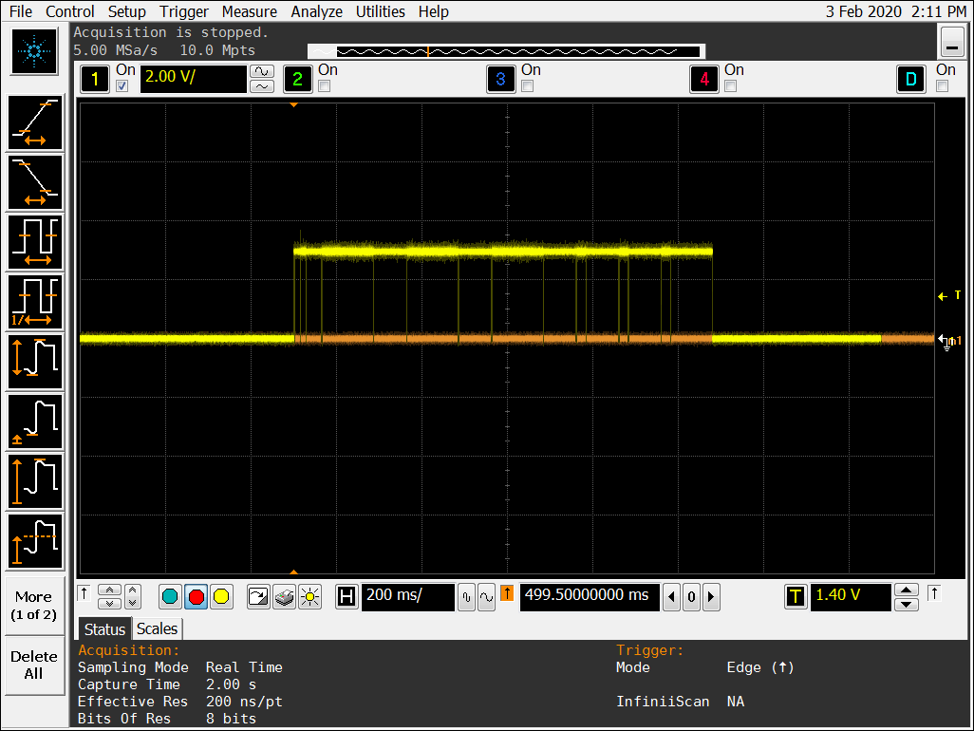
Task: Open the Analyze menu
Action: (x=317, y=11)
